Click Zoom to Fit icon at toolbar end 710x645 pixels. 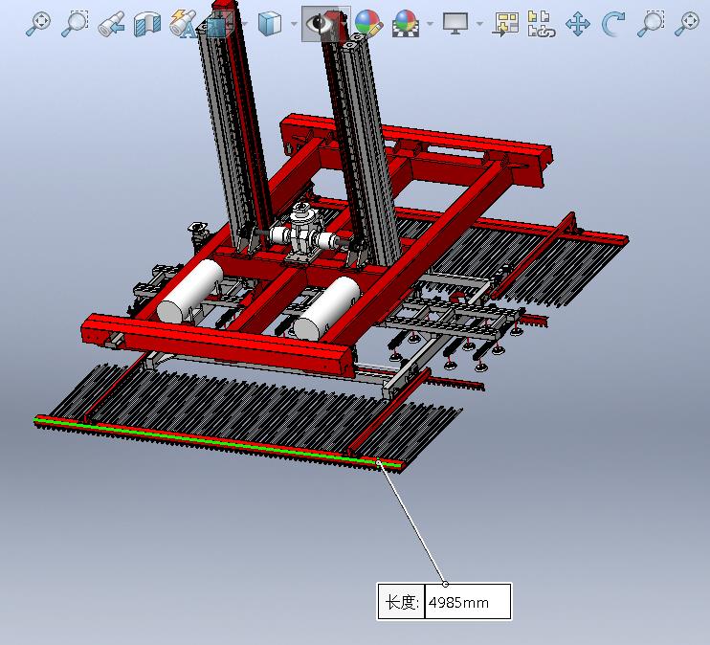coord(687,24)
